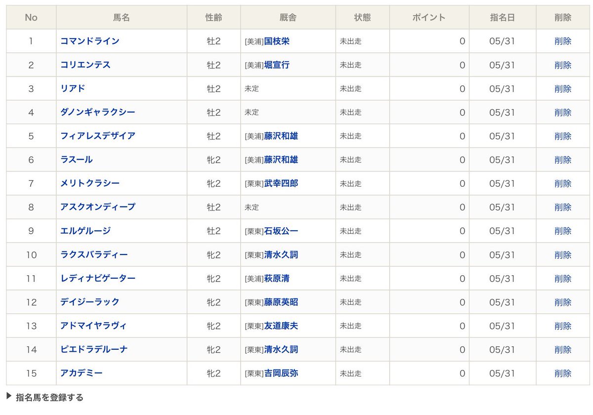Open horse デイジーラック page

(90, 302)
